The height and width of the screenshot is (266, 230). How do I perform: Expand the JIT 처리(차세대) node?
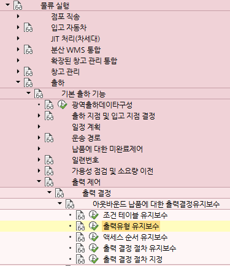[18, 38]
